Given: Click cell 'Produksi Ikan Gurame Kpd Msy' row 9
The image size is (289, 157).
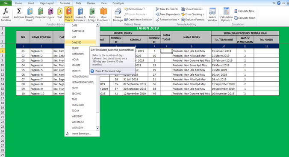Looking at the screenshot, I should click(192, 60).
